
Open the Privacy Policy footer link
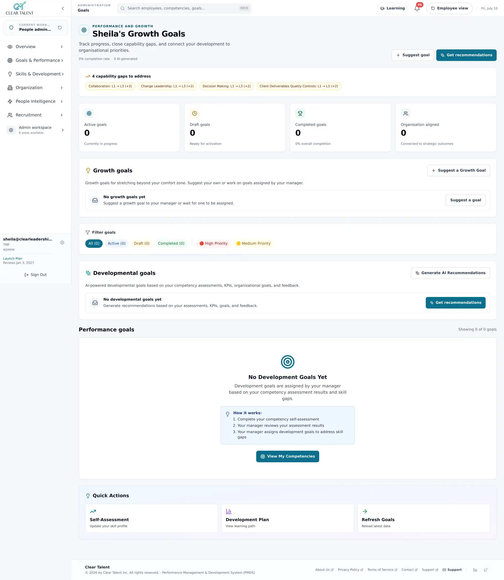(x=350, y=570)
